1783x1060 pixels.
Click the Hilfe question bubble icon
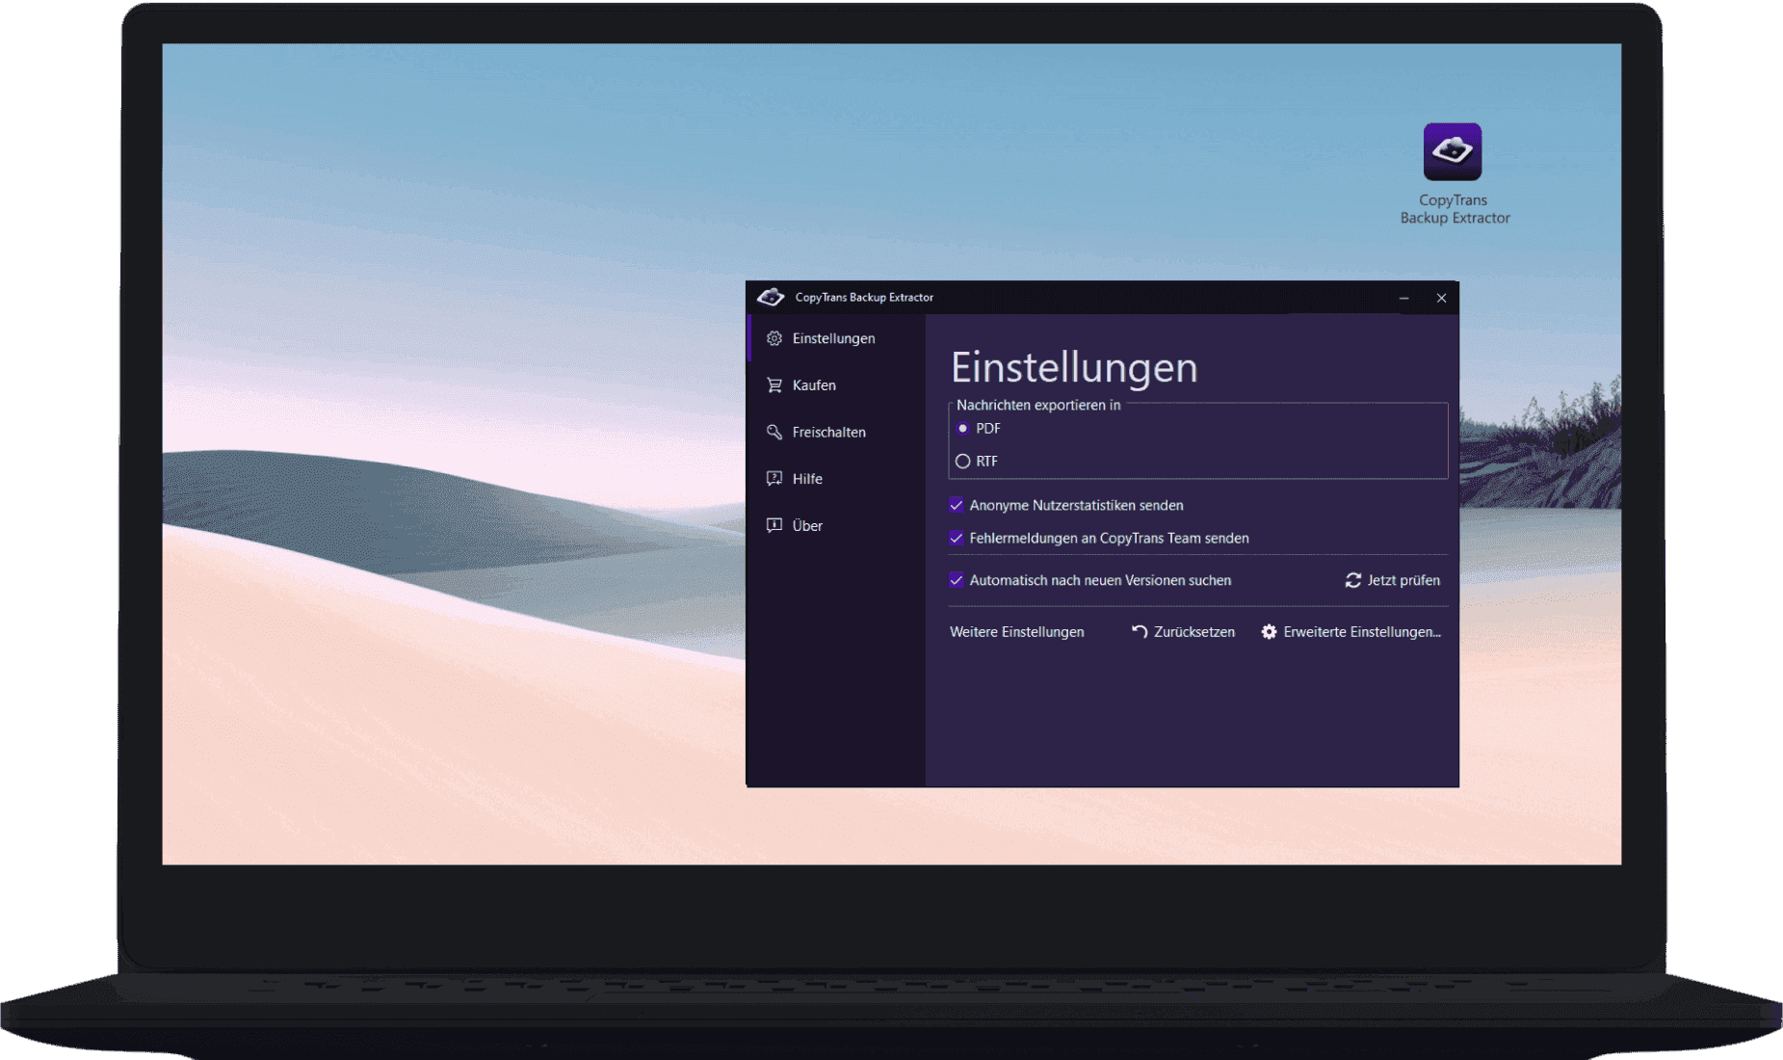(x=774, y=479)
